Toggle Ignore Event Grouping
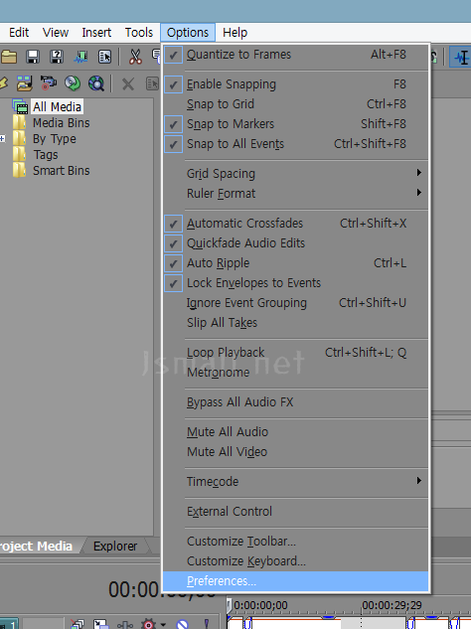The height and width of the screenshot is (629, 471). click(x=296, y=303)
